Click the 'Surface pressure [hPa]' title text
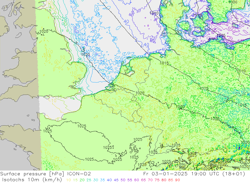This screenshot has width=250, height=183. [32, 174]
